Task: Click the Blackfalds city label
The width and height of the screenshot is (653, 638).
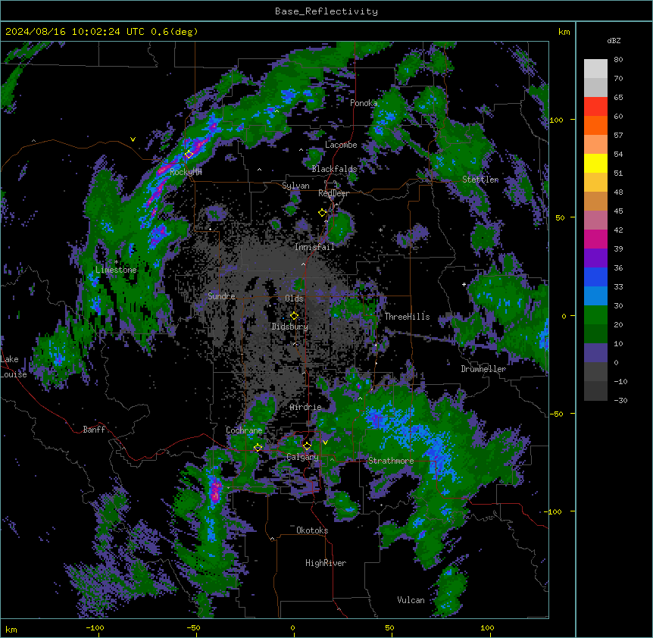Action: pos(334,169)
